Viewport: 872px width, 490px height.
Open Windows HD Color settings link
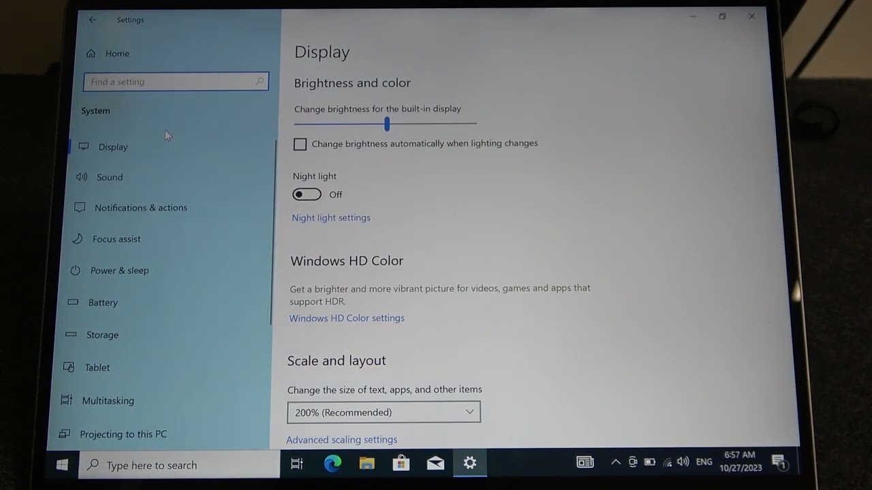click(347, 318)
